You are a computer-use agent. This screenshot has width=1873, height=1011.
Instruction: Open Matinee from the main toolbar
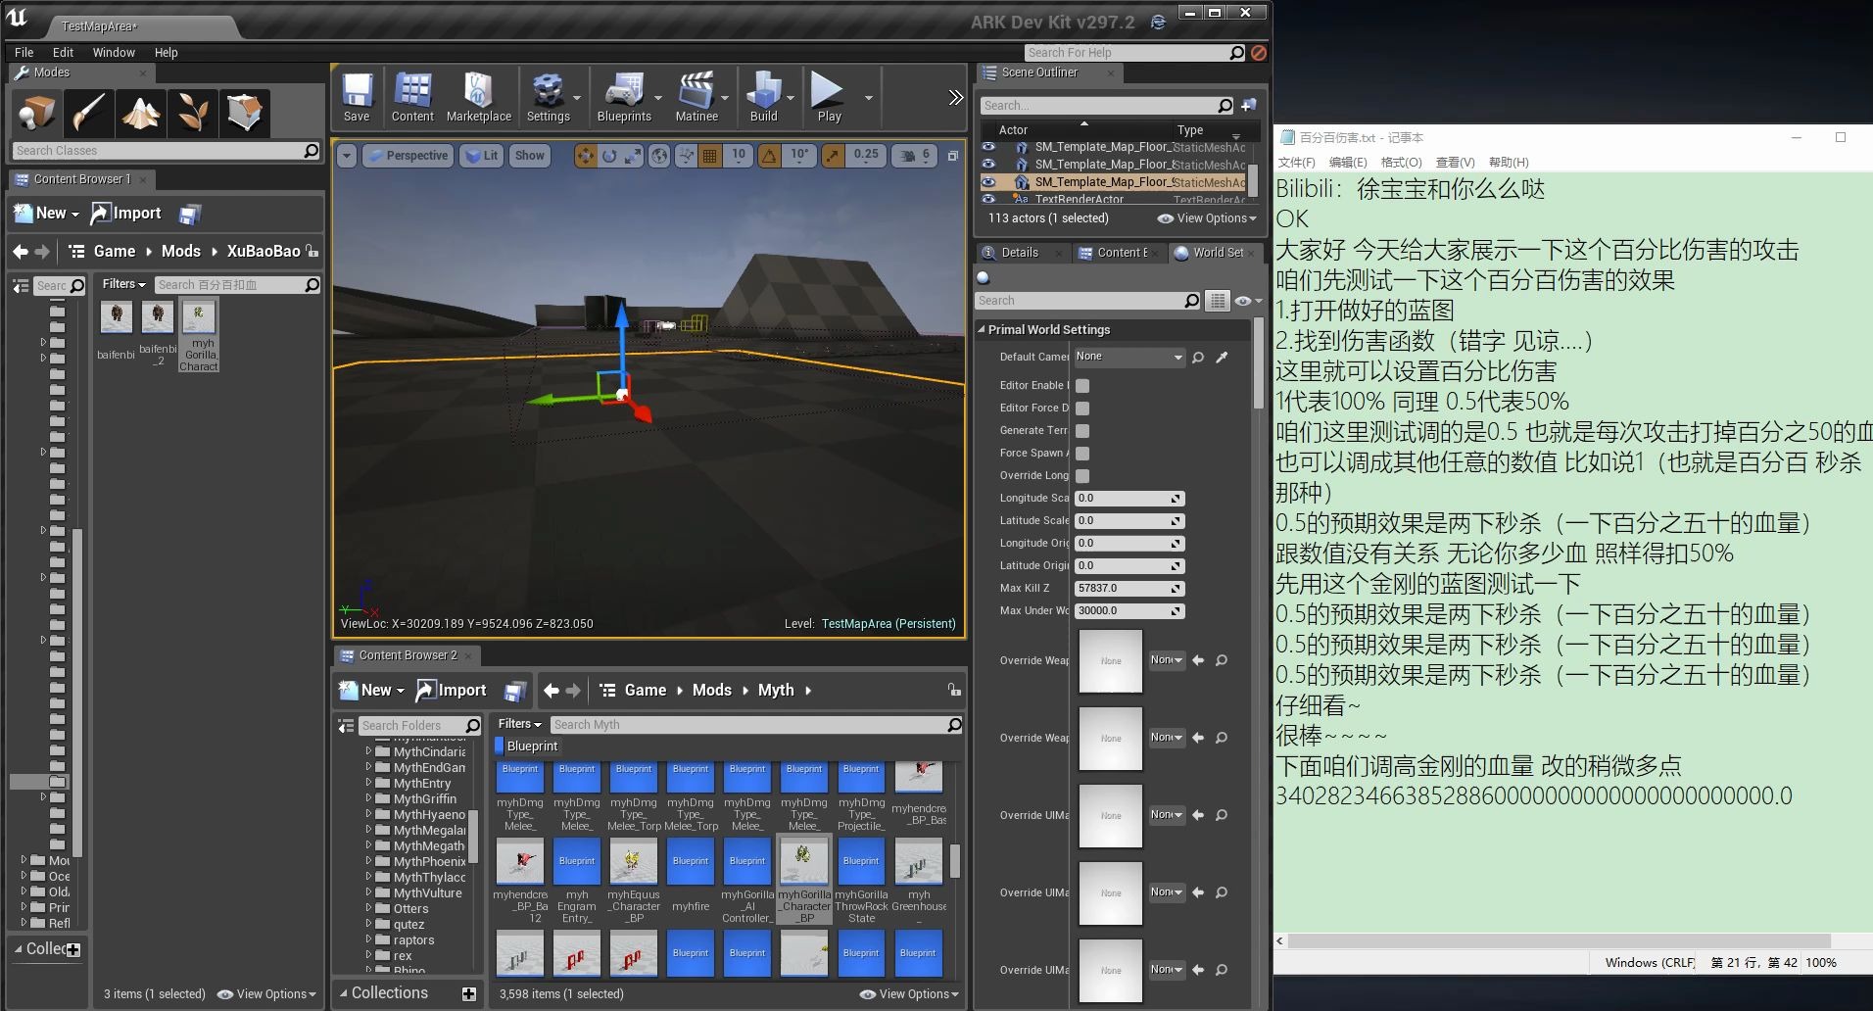coord(697,95)
